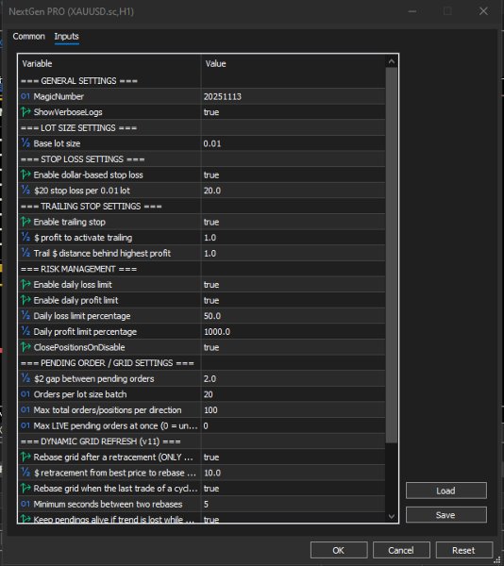Click the integer icon for Orders per lot size batch
The image size is (504, 566).
click(x=25, y=394)
